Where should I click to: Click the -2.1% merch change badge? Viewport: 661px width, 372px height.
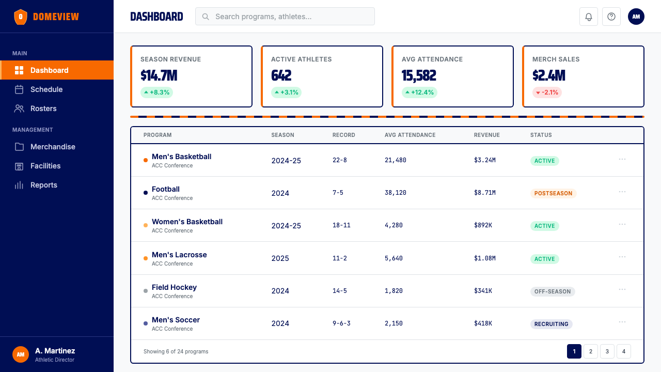coord(547,92)
